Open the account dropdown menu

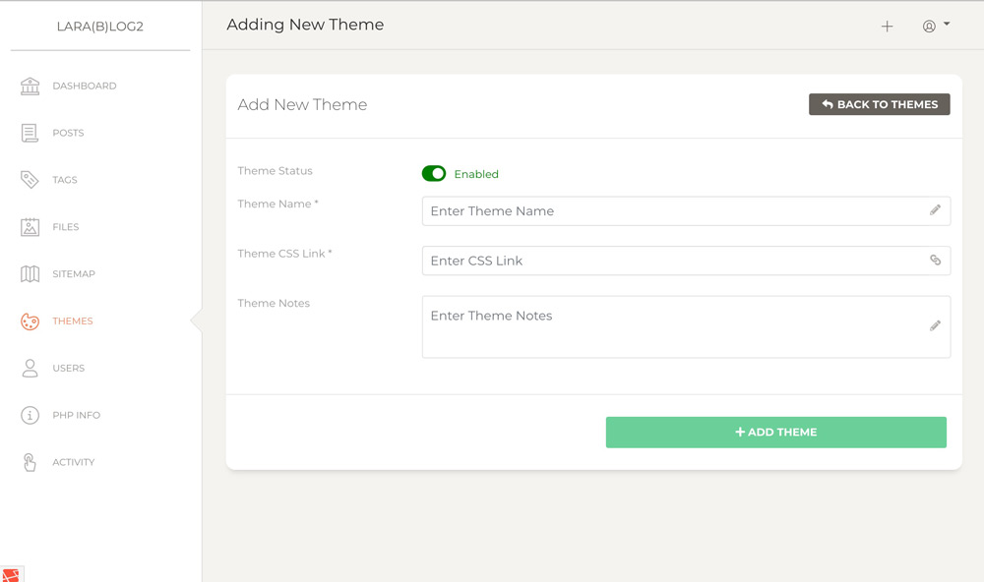pyautogui.click(x=933, y=27)
